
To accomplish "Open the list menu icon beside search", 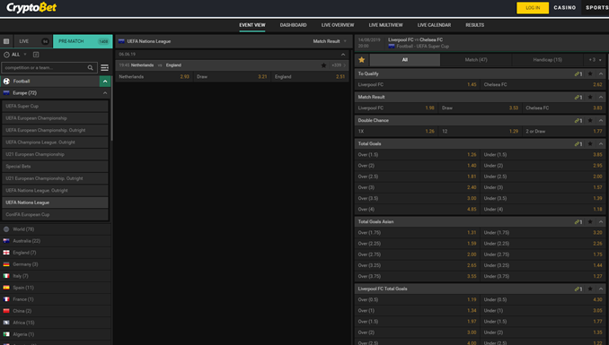I will tap(104, 68).
